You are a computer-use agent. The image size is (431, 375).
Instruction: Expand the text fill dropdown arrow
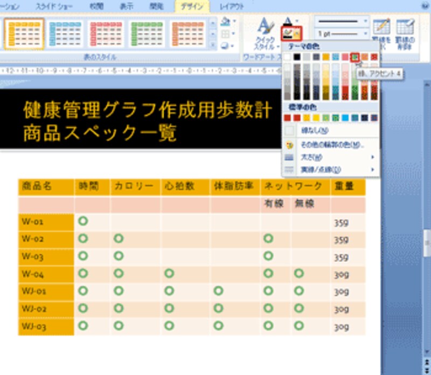(x=297, y=21)
